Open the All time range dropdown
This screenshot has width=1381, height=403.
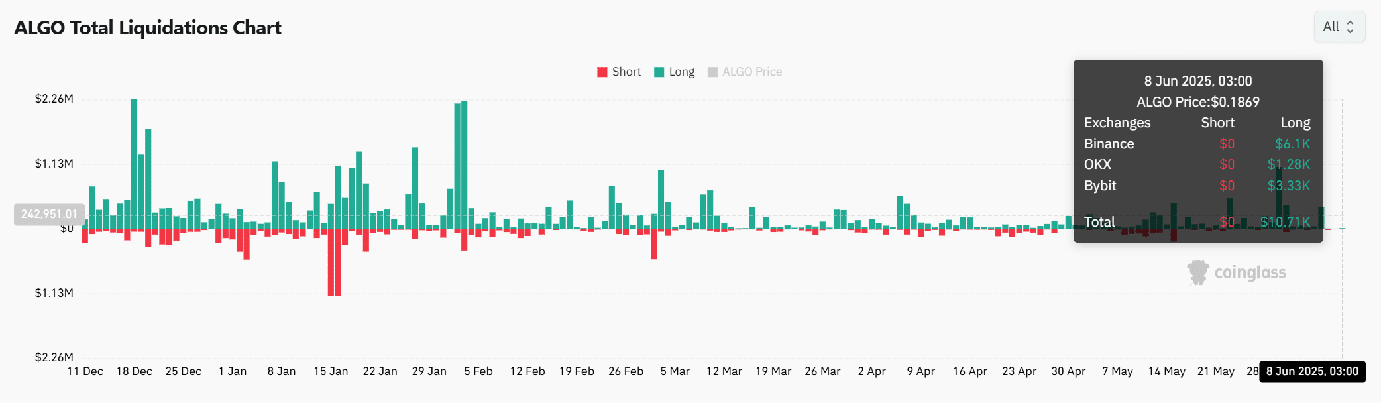click(x=1339, y=27)
